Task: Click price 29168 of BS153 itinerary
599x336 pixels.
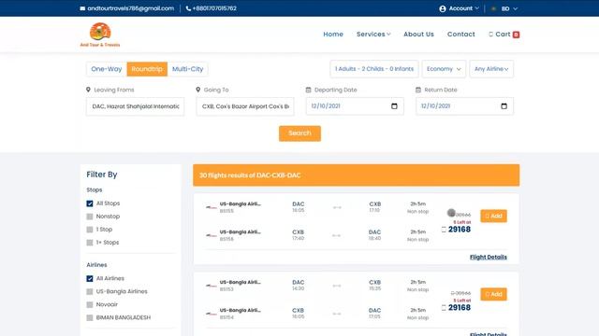Action: pos(460,307)
